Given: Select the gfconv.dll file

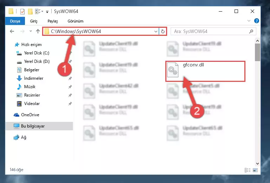Looking at the screenshot, I should [205, 71].
